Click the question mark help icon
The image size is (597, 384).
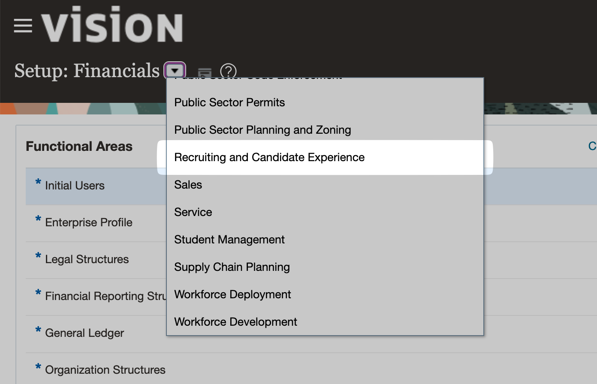coord(228,71)
